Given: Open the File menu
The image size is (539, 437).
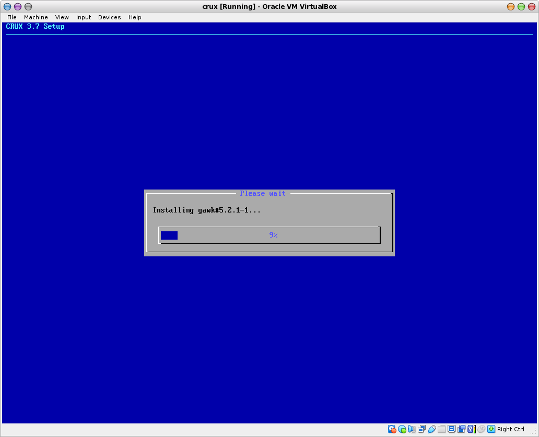Looking at the screenshot, I should point(12,17).
